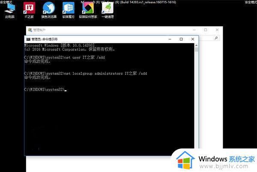Launch the 旗鱼浏览器 browser shortcut
257x172 pixels.
pos(49,9)
